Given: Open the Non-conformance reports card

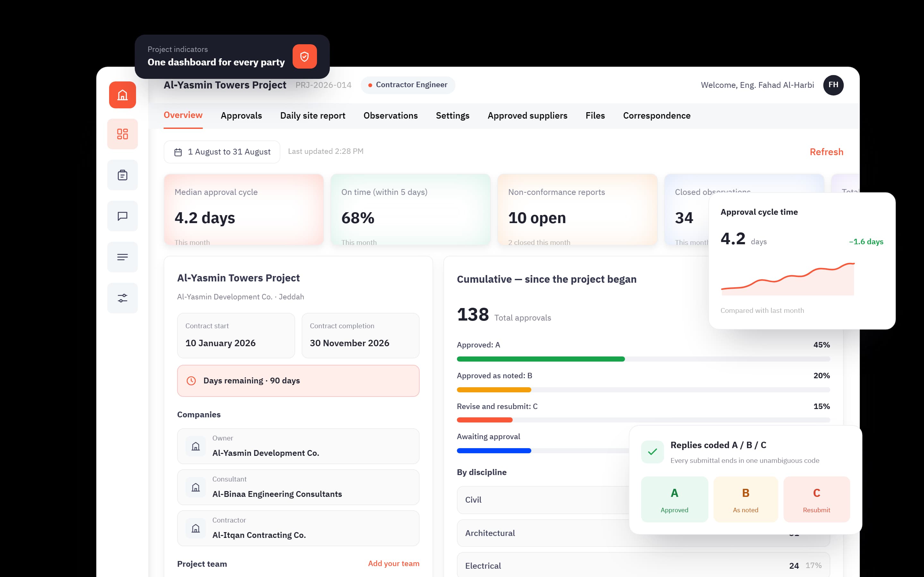Looking at the screenshot, I should (x=577, y=210).
